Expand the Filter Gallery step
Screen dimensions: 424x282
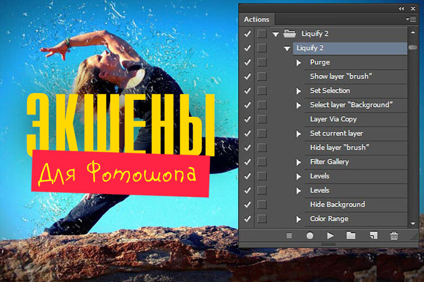298,162
